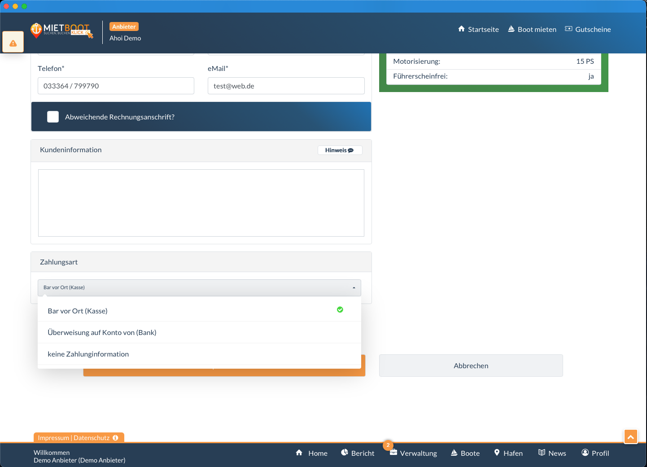Click the eMail input field
The image size is (647, 467).
(286, 86)
